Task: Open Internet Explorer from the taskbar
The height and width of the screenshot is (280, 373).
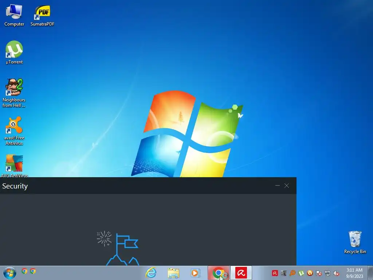Action: (151, 273)
